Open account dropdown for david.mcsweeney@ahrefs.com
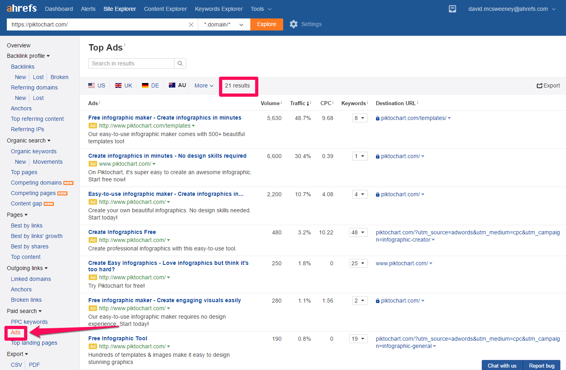The image size is (566, 370). [512, 9]
